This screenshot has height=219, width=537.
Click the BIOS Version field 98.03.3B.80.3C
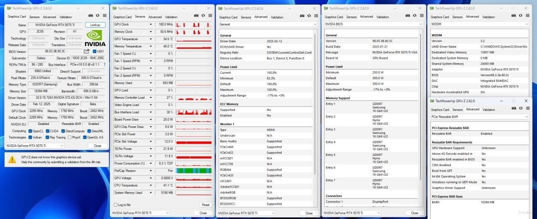click(55, 52)
